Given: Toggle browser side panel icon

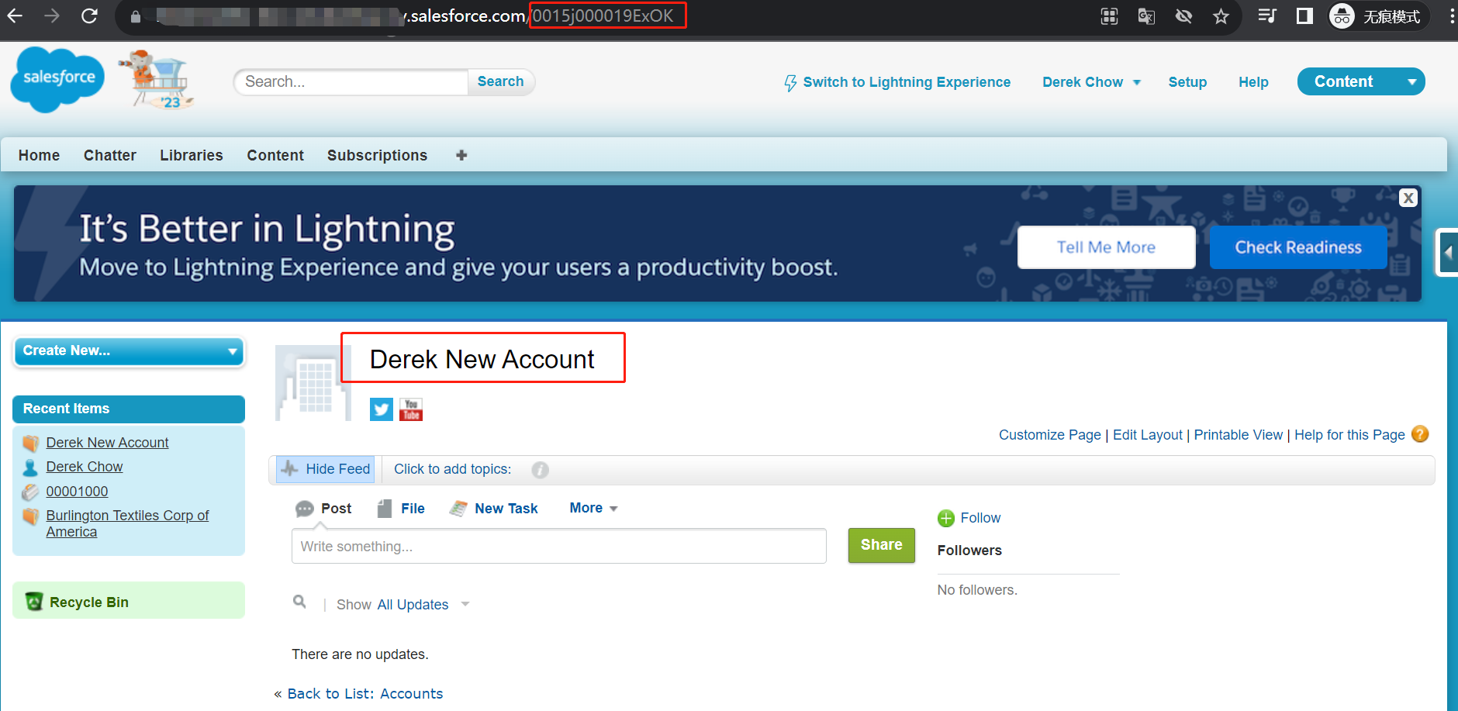Looking at the screenshot, I should coord(1304,16).
